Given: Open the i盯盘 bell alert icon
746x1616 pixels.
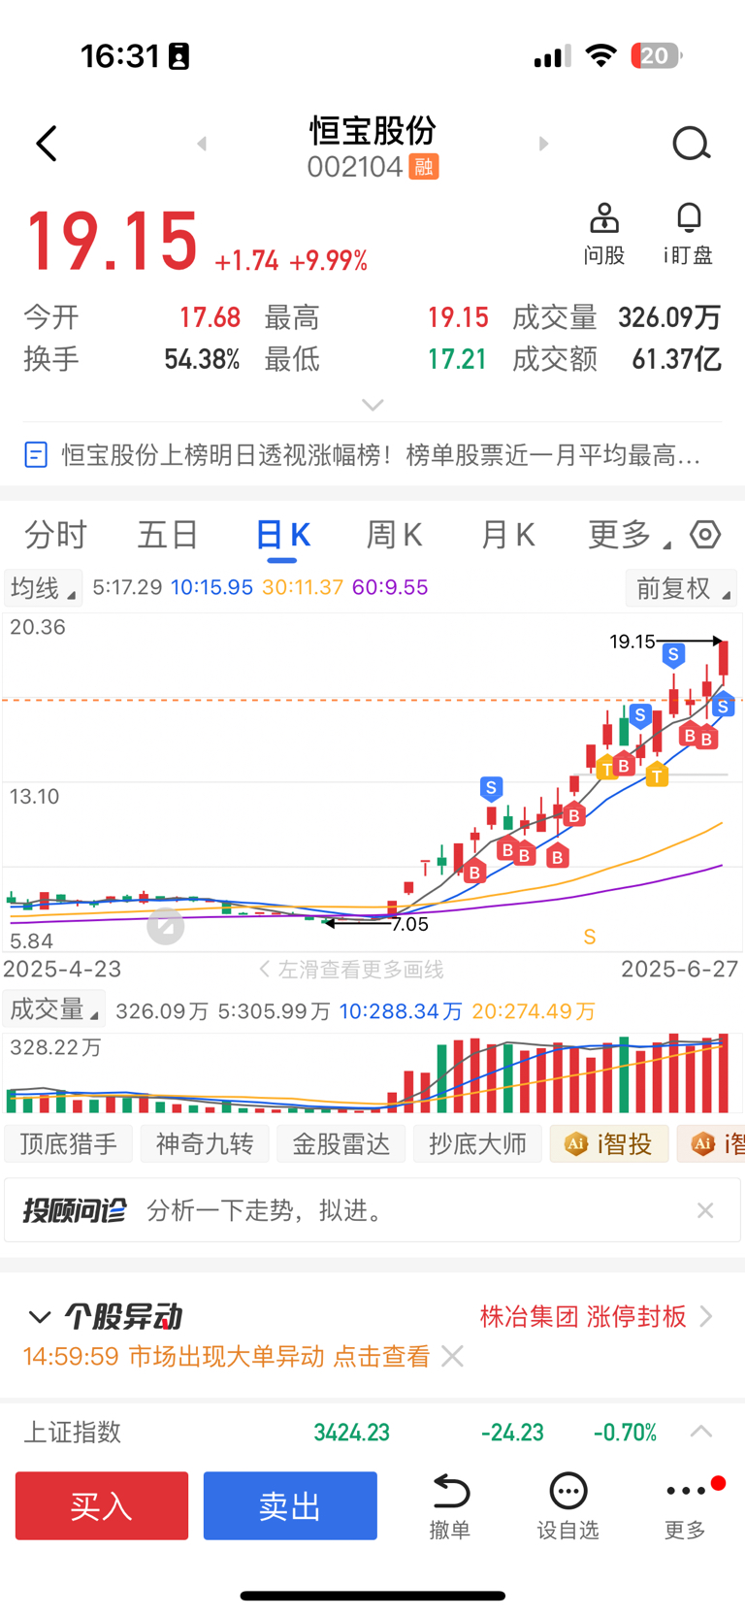Looking at the screenshot, I should pos(689,218).
